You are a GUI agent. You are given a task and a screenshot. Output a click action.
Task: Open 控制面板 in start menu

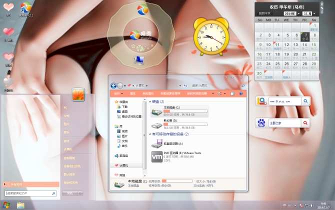pyautogui.click(x=69, y=158)
